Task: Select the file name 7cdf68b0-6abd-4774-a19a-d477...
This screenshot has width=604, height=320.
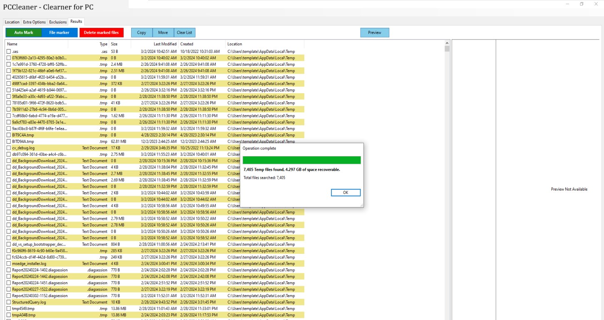Action: [x=40, y=116]
